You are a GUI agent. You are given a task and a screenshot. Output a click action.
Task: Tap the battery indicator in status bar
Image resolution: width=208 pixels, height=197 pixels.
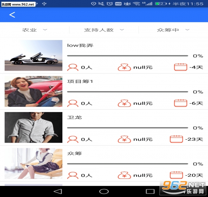pyautogui.click(x=161, y=4)
